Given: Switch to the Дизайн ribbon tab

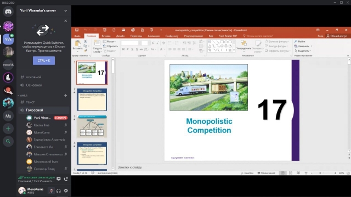Looking at the screenshot, I should tap(121, 36).
